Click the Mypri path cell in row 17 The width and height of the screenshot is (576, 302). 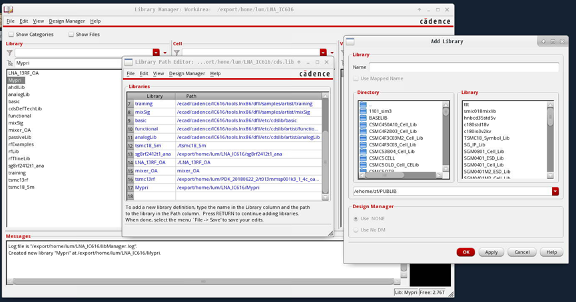point(248,188)
